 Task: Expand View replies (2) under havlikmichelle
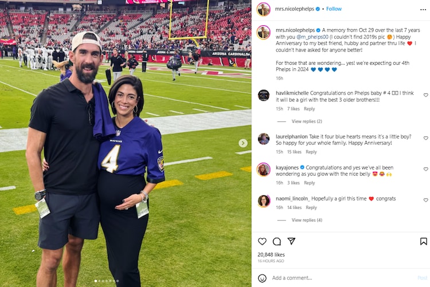coord(307,121)
